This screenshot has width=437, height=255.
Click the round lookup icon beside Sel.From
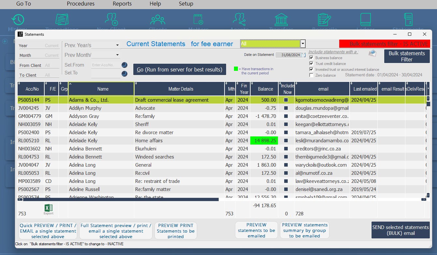[124, 65]
